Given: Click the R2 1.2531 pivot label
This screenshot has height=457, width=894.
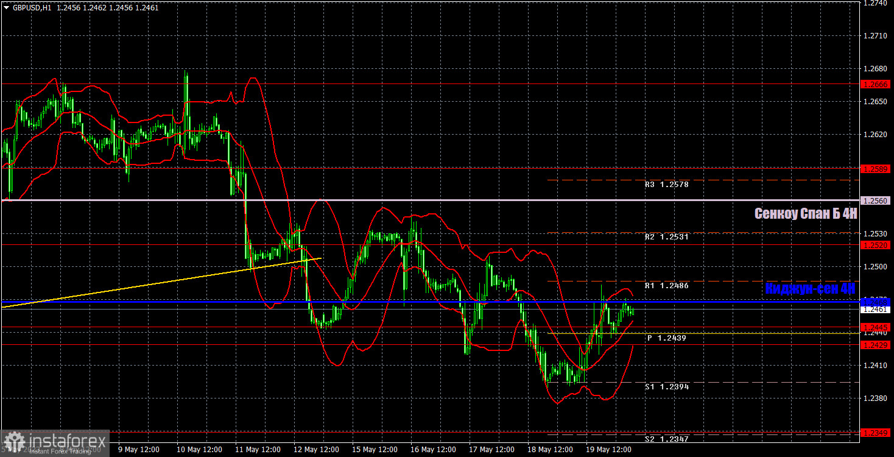Looking at the screenshot, I should [666, 236].
